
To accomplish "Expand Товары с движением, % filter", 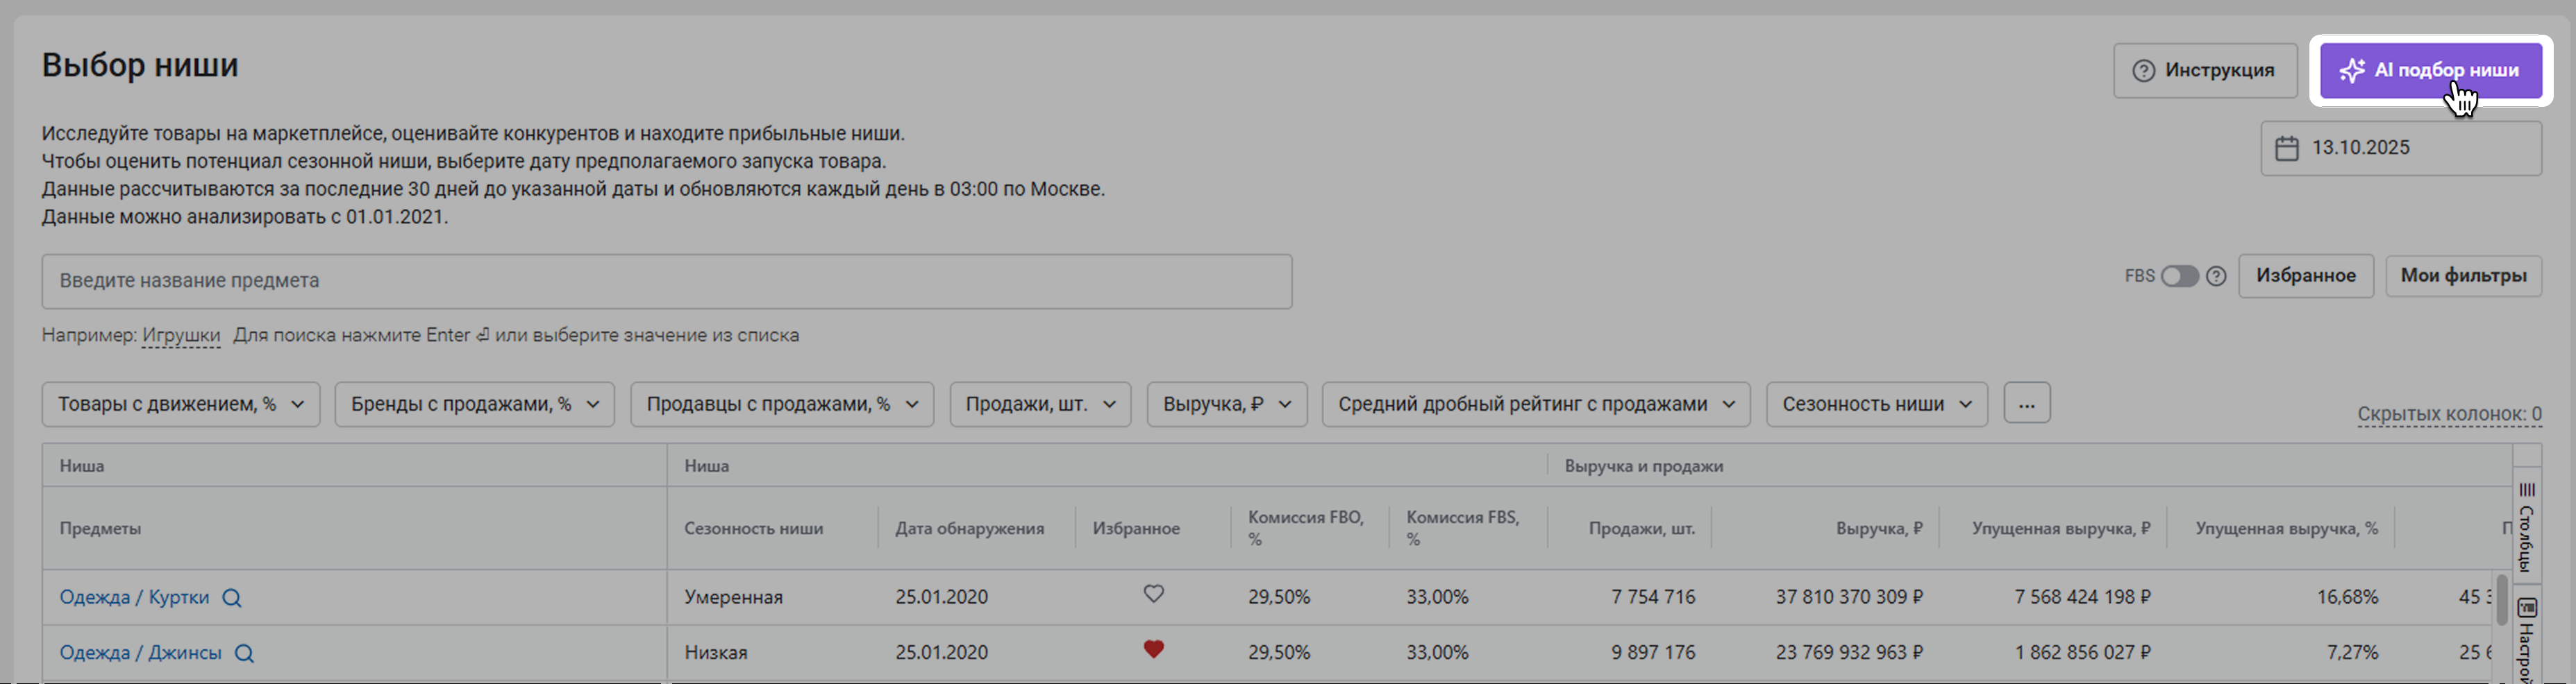I will point(181,404).
